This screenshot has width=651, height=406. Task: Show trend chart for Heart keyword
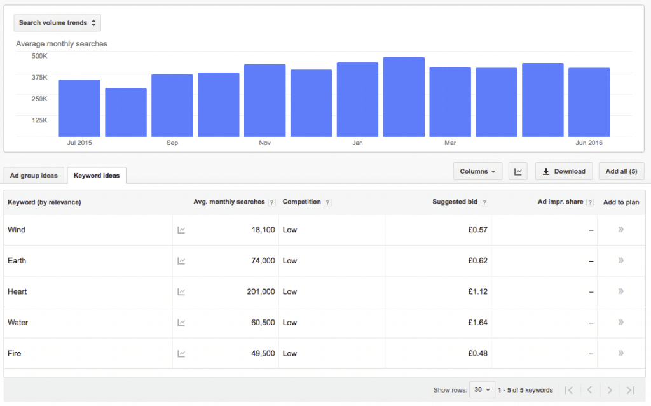(181, 291)
